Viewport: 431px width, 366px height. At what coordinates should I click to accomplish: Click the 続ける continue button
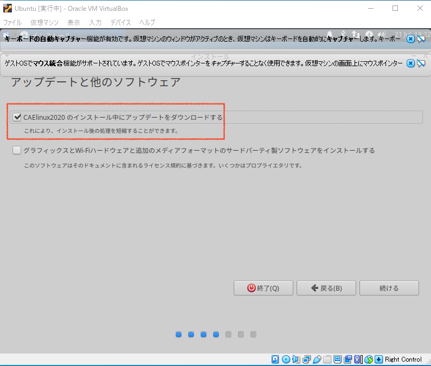(389, 288)
